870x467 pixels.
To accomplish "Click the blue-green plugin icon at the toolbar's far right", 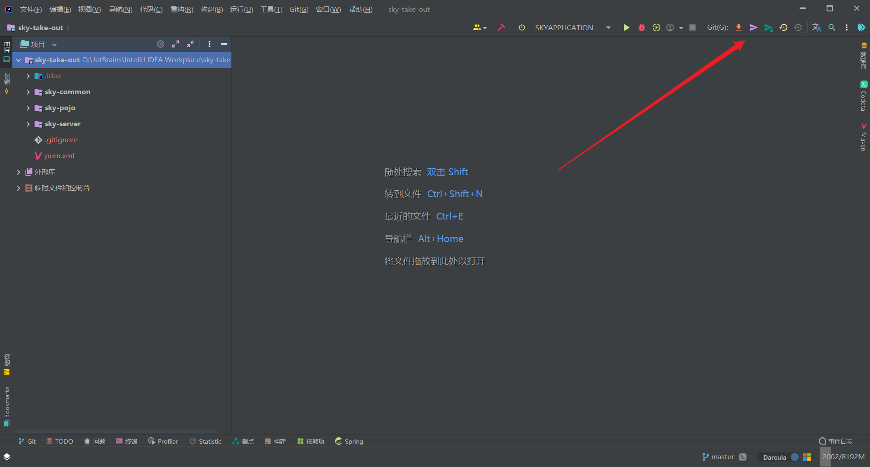I will (x=861, y=27).
